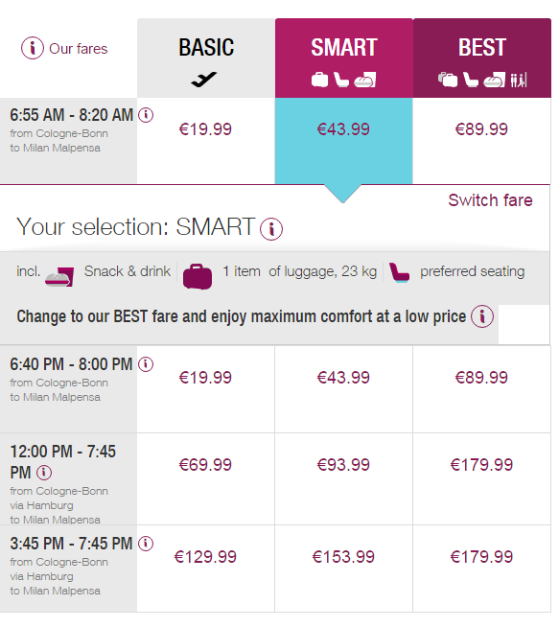Image resolution: width=559 pixels, height=628 pixels.
Task: Click the luggage icon in the selection details
Action: (198, 276)
